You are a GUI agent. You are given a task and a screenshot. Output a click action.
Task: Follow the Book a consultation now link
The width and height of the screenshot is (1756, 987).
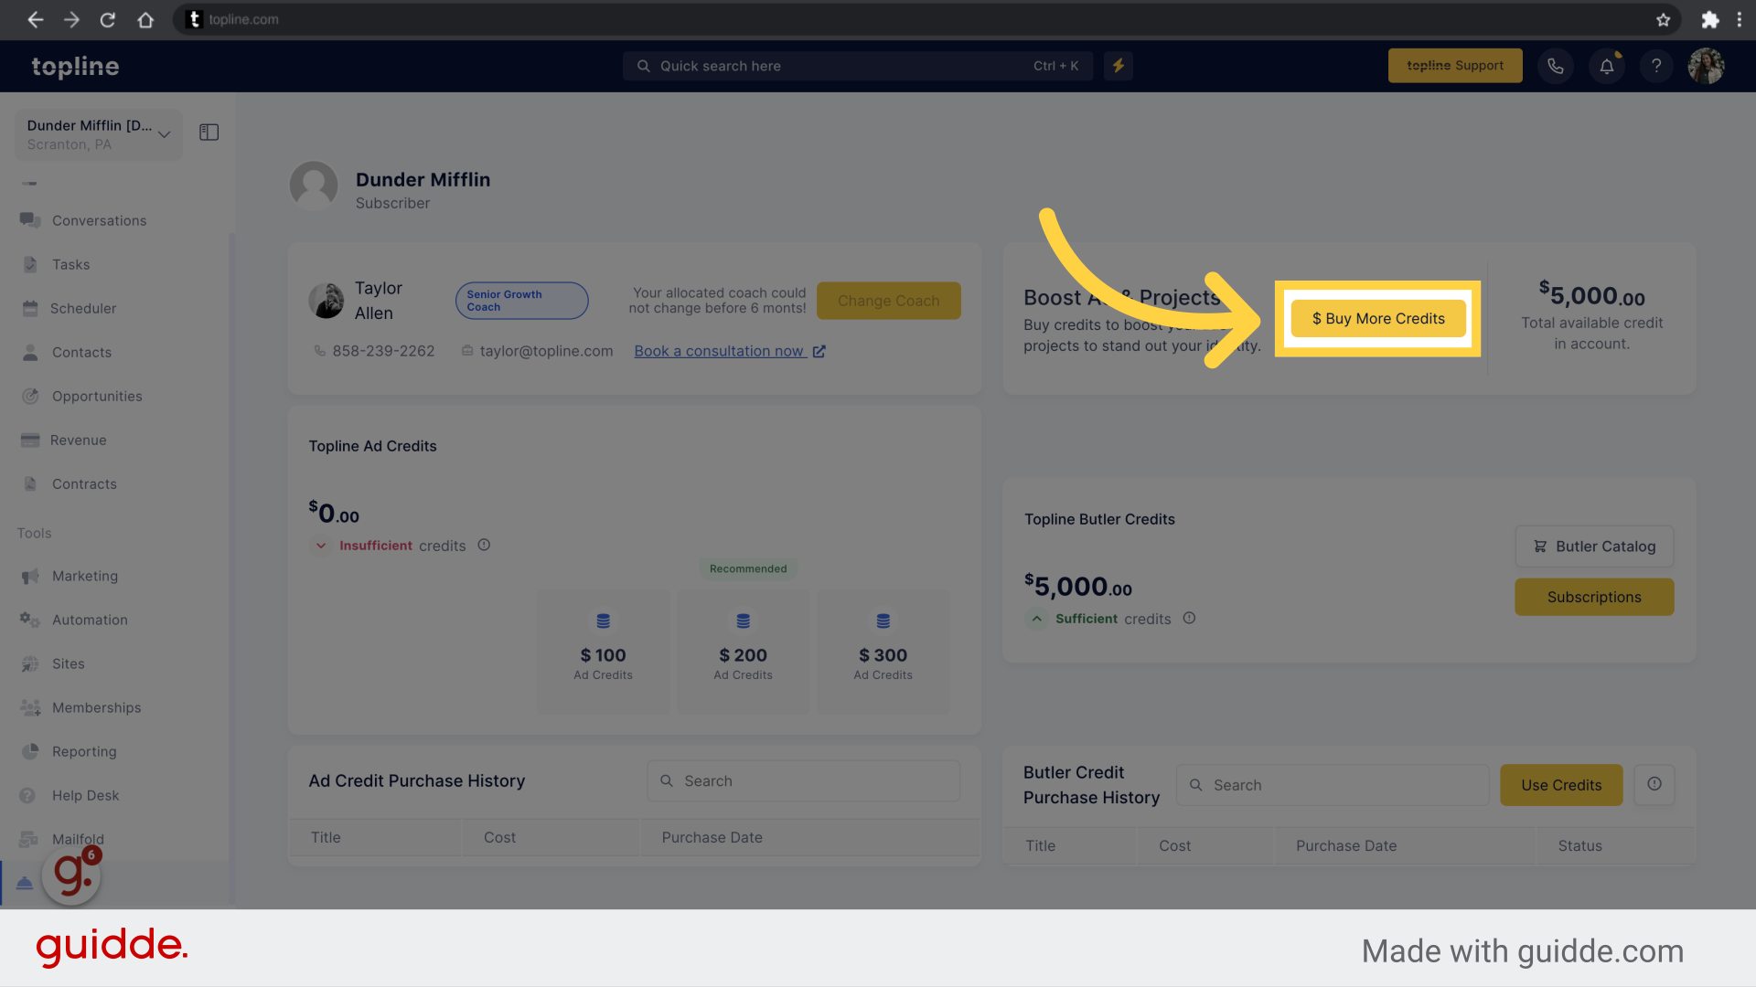730,351
